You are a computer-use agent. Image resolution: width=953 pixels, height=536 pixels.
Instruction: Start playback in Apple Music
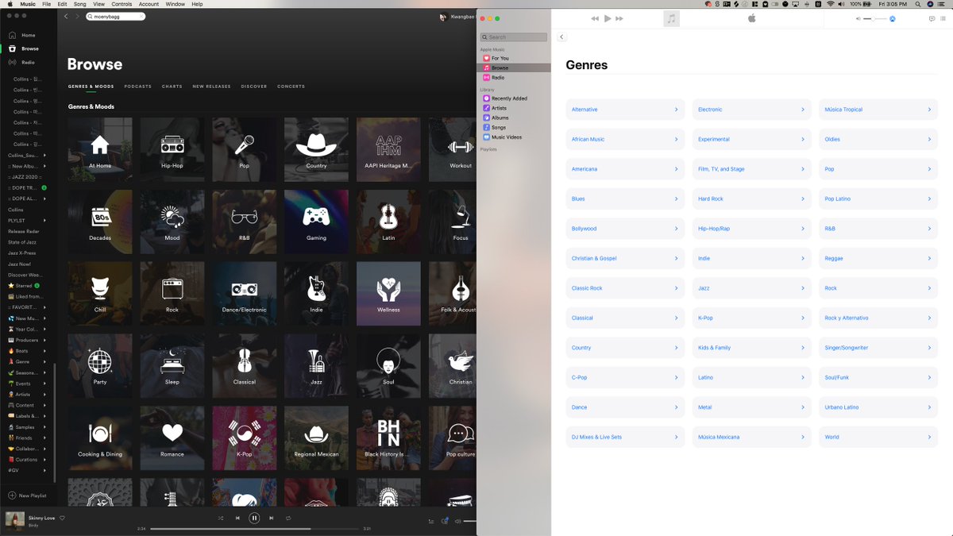pyautogui.click(x=608, y=18)
